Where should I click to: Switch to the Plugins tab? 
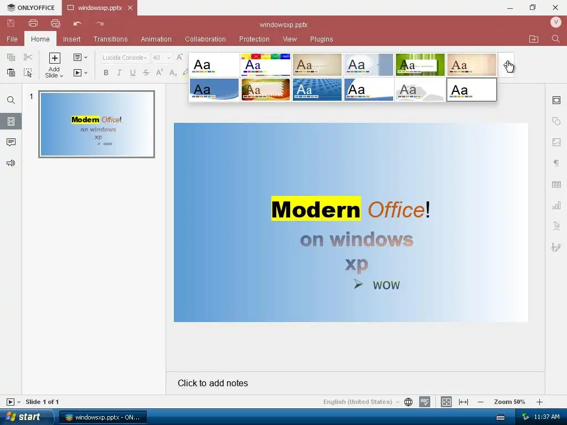coord(322,39)
